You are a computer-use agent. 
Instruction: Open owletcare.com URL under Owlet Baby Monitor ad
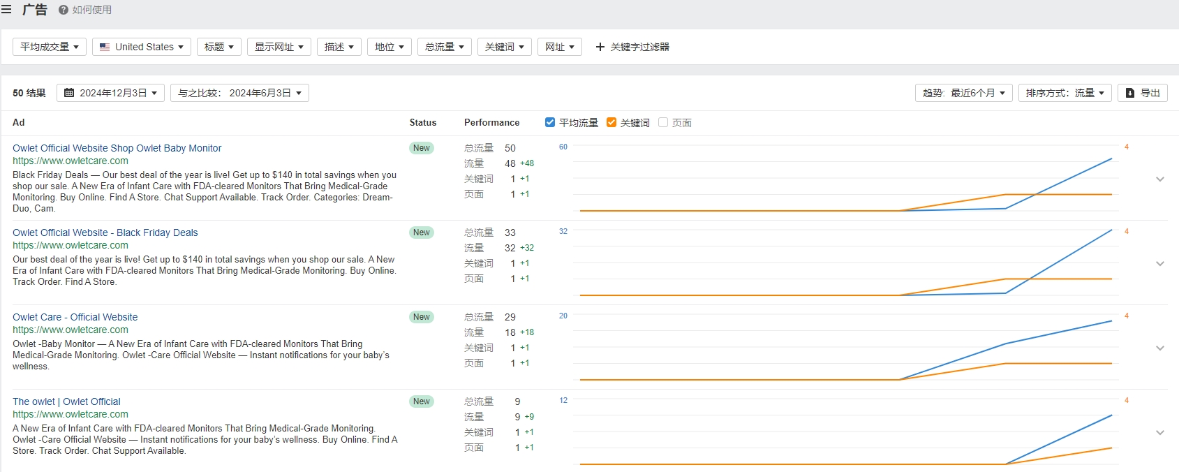(71, 161)
